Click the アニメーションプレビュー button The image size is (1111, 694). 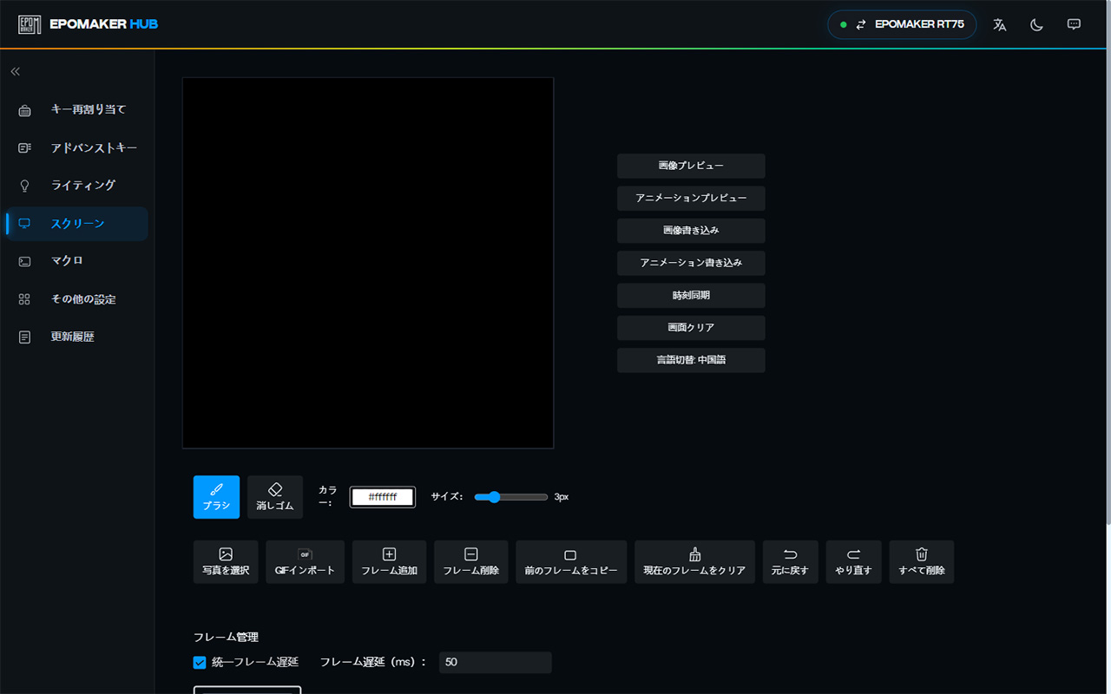pos(691,198)
